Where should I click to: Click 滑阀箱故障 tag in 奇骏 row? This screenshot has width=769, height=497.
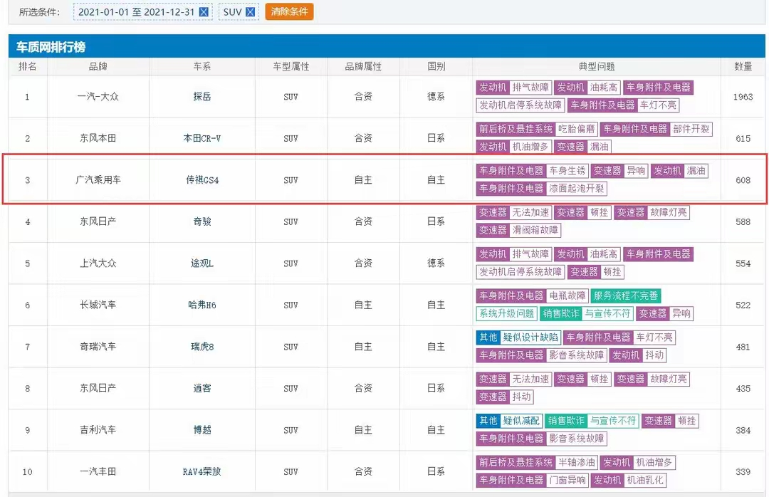tap(535, 230)
